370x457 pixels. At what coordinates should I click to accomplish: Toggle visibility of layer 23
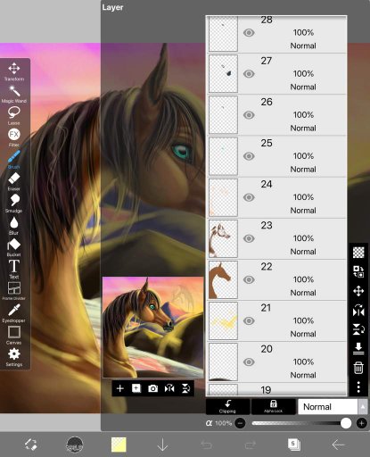tap(249, 238)
